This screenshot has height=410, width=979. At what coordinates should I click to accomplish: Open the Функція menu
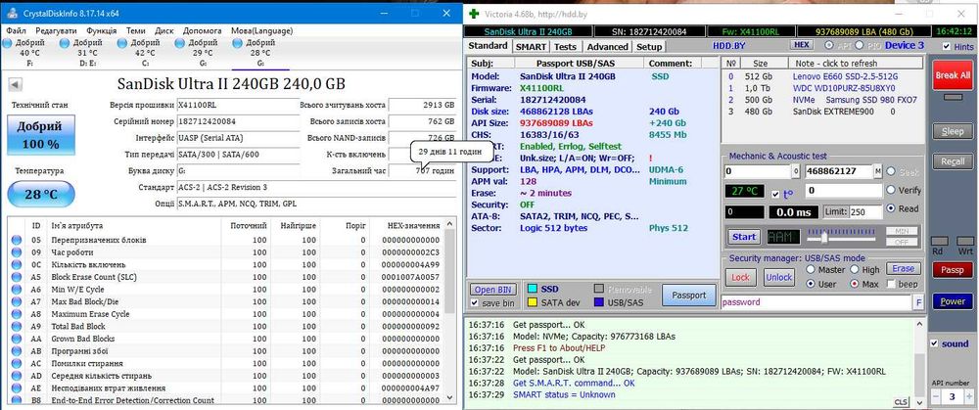tap(101, 30)
